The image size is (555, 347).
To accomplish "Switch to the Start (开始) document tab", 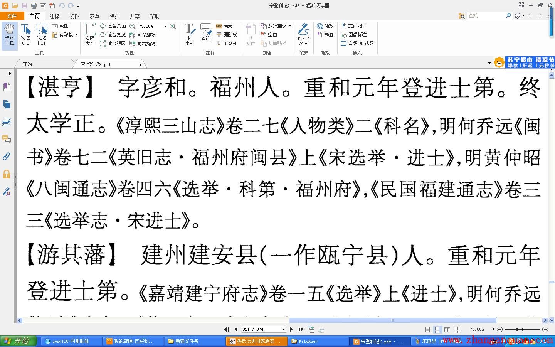I will 27,64.
